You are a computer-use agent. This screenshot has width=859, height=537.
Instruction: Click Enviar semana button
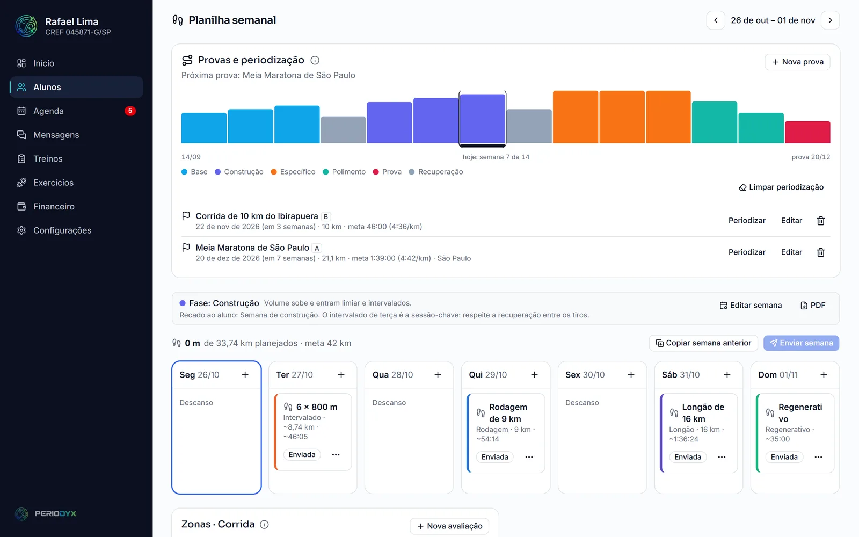pyautogui.click(x=801, y=343)
